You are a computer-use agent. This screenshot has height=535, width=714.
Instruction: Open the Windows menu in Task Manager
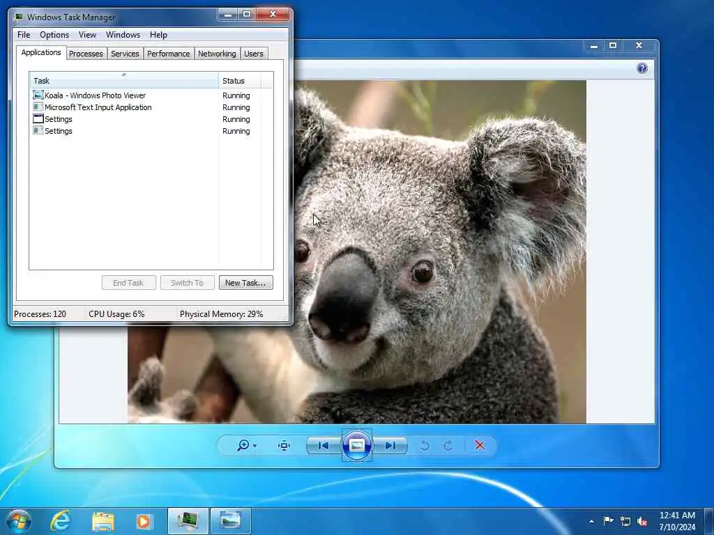point(123,35)
